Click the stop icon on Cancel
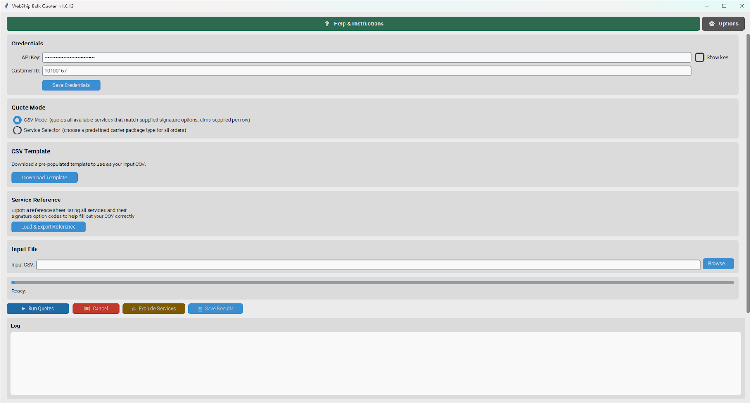Image resolution: width=750 pixels, height=403 pixels. pos(87,309)
